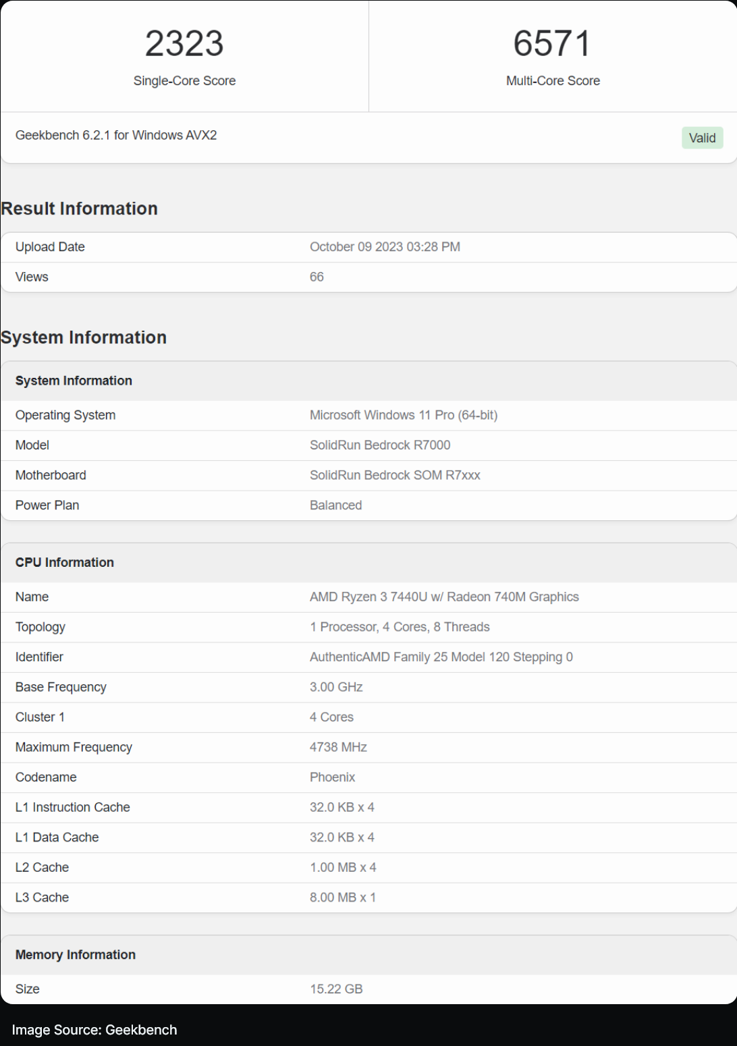This screenshot has width=737, height=1046.
Task: Click Geekbench 6.2.1 for Windows AVX2 text
Action: pyautogui.click(x=116, y=135)
